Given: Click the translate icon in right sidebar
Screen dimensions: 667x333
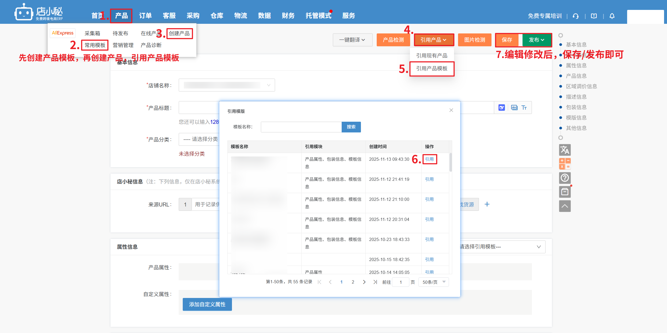Looking at the screenshot, I should (565, 150).
